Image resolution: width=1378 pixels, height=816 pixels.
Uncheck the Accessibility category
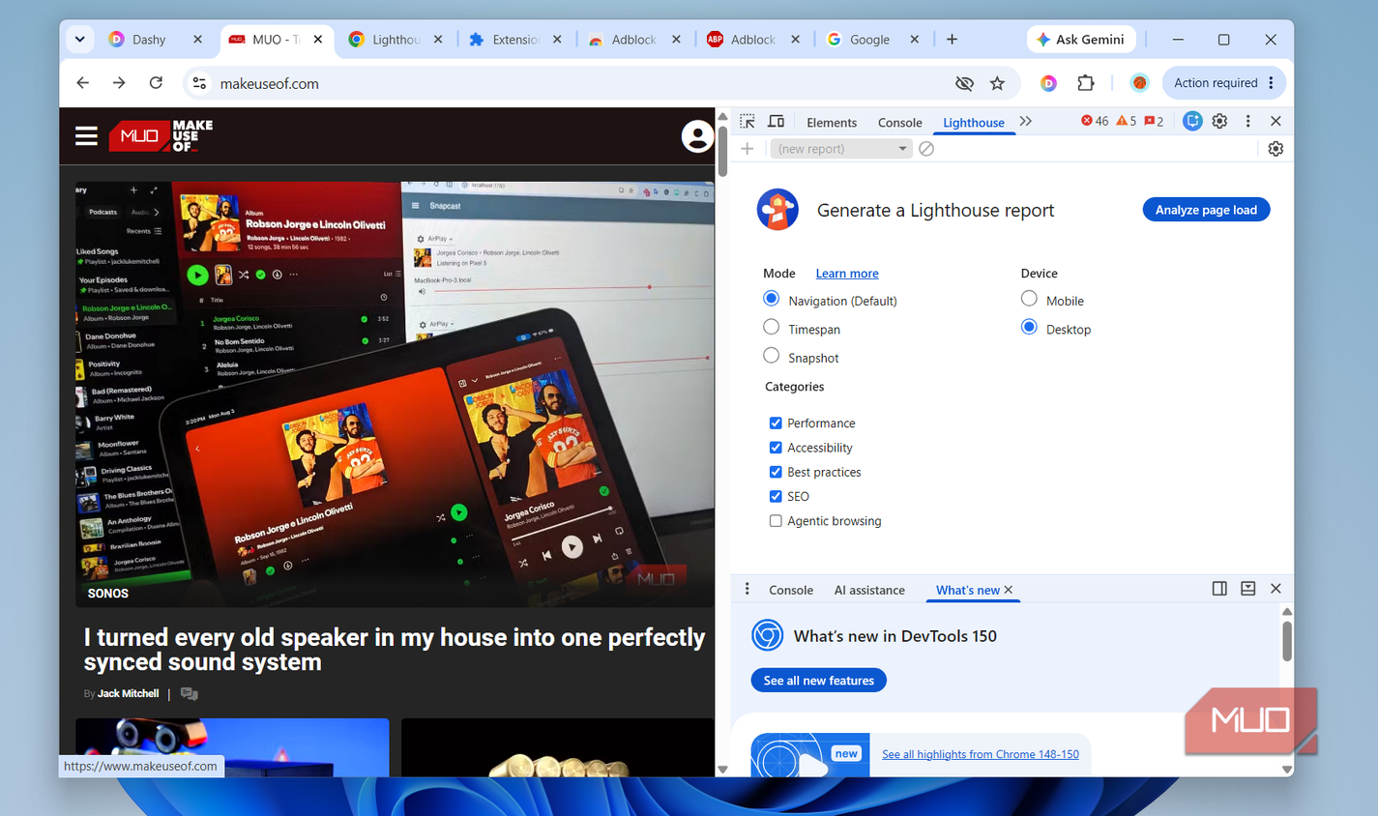coord(776,448)
